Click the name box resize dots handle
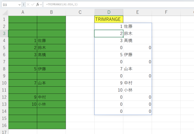Screen dimensions: 194x134 (24, 5)
